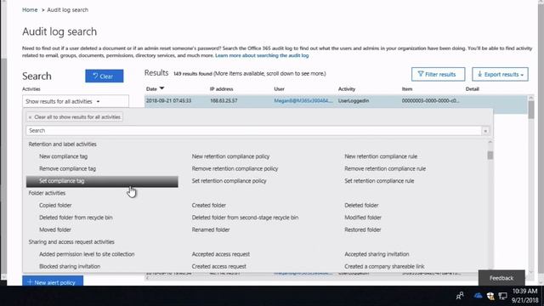The image size is (544, 306).
Task: Click the results table scrollbar thumb
Action: click(531, 110)
